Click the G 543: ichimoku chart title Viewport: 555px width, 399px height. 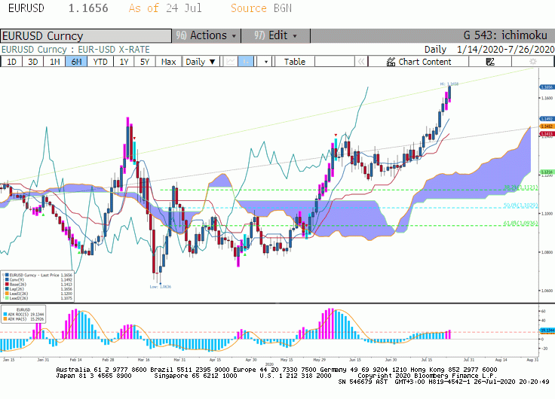pyautogui.click(x=505, y=35)
